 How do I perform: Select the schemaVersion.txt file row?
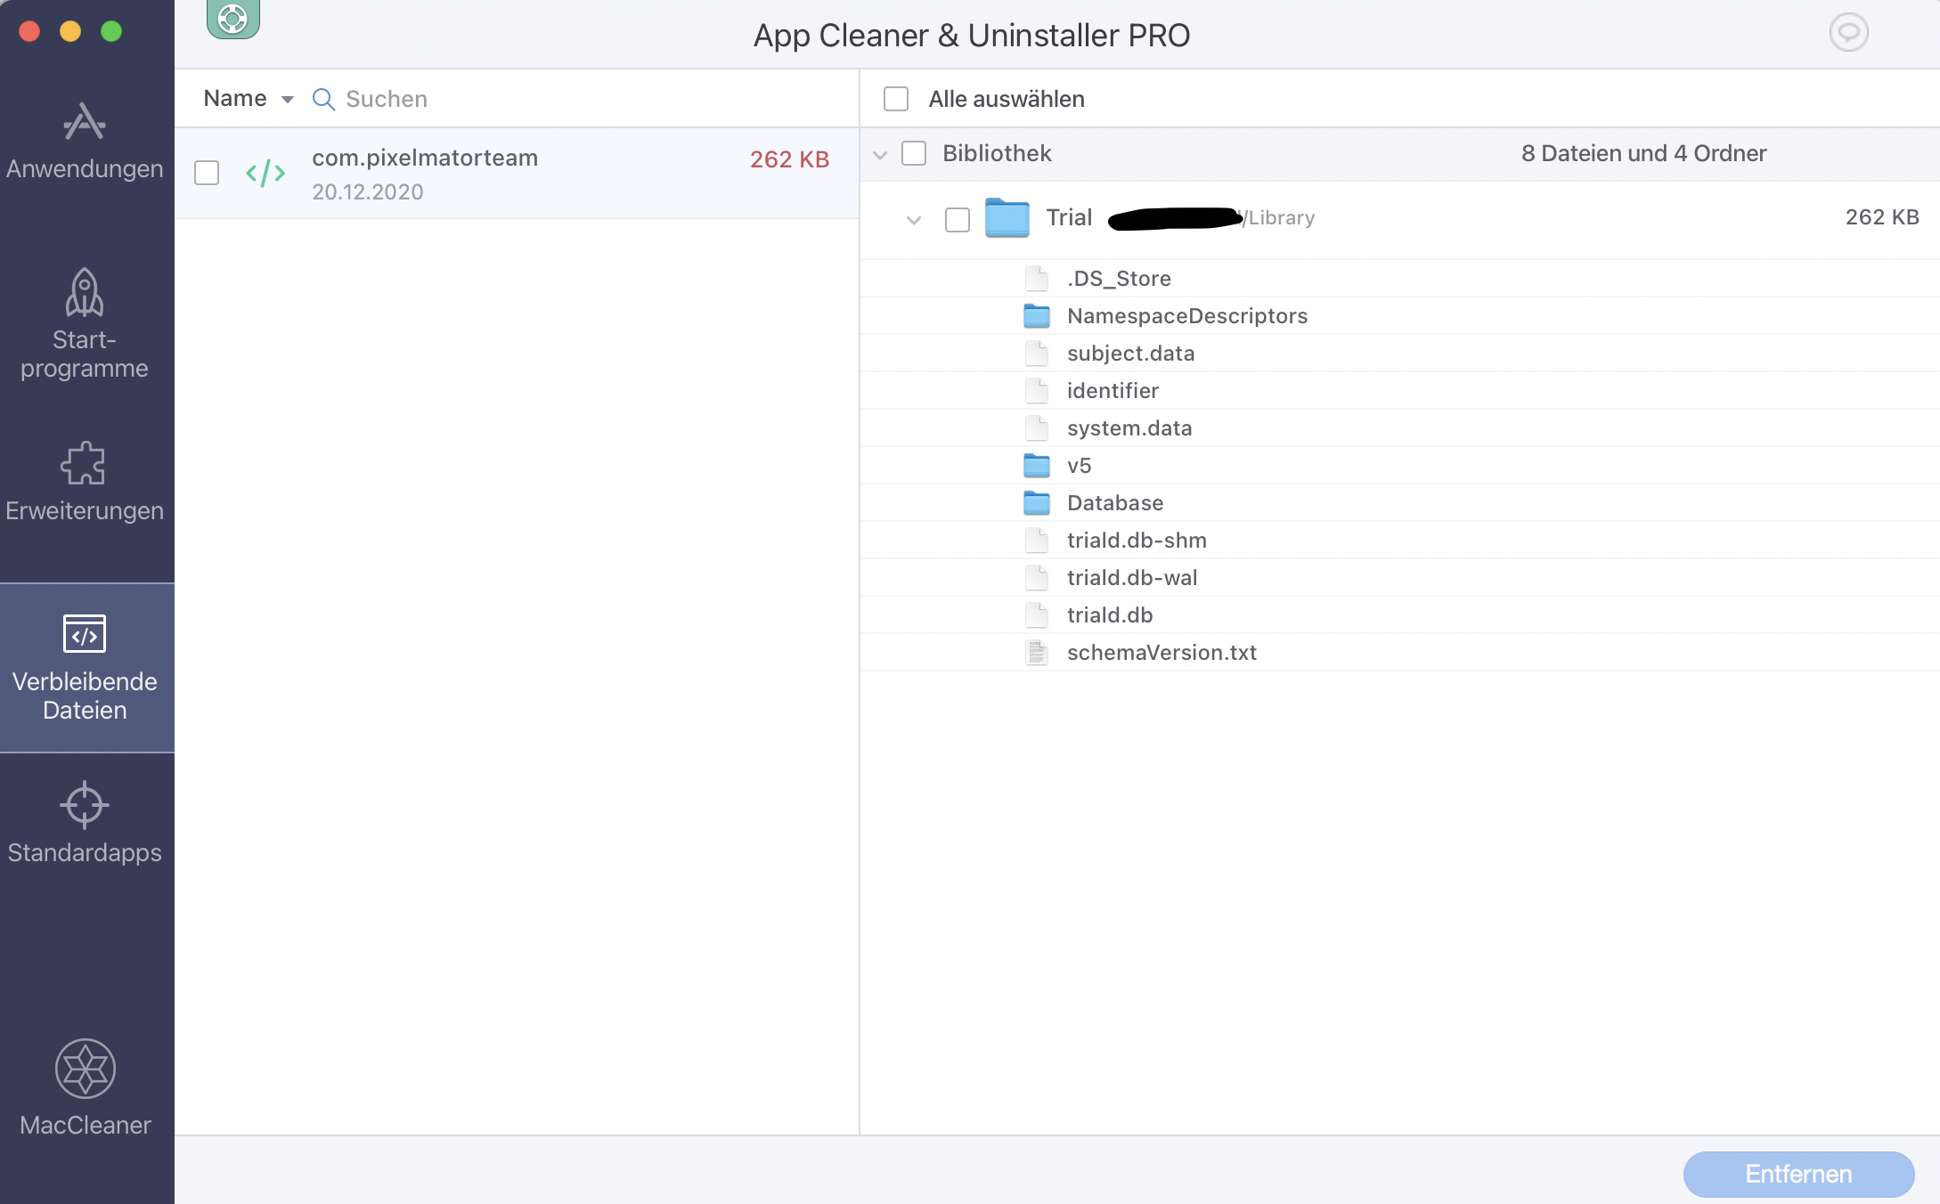point(1162,653)
